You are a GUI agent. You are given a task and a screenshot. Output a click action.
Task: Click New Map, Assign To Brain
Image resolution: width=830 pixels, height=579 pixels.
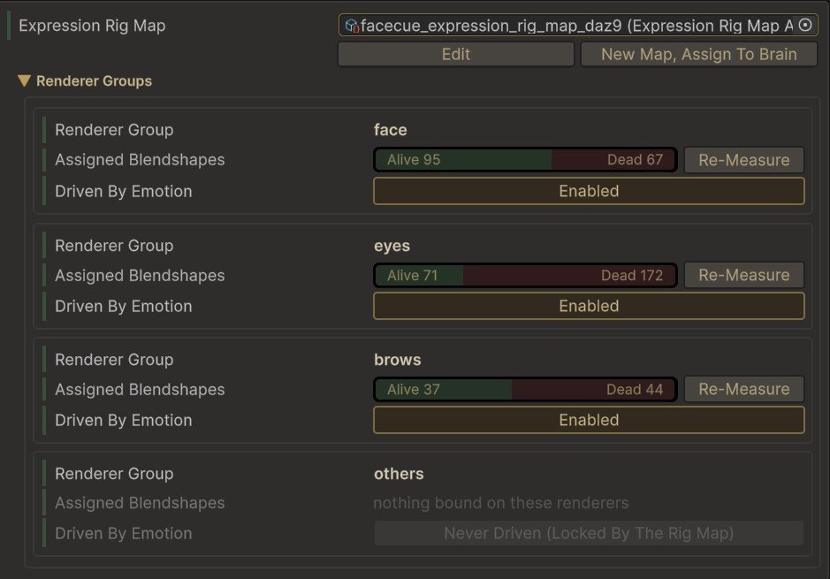[x=698, y=54]
